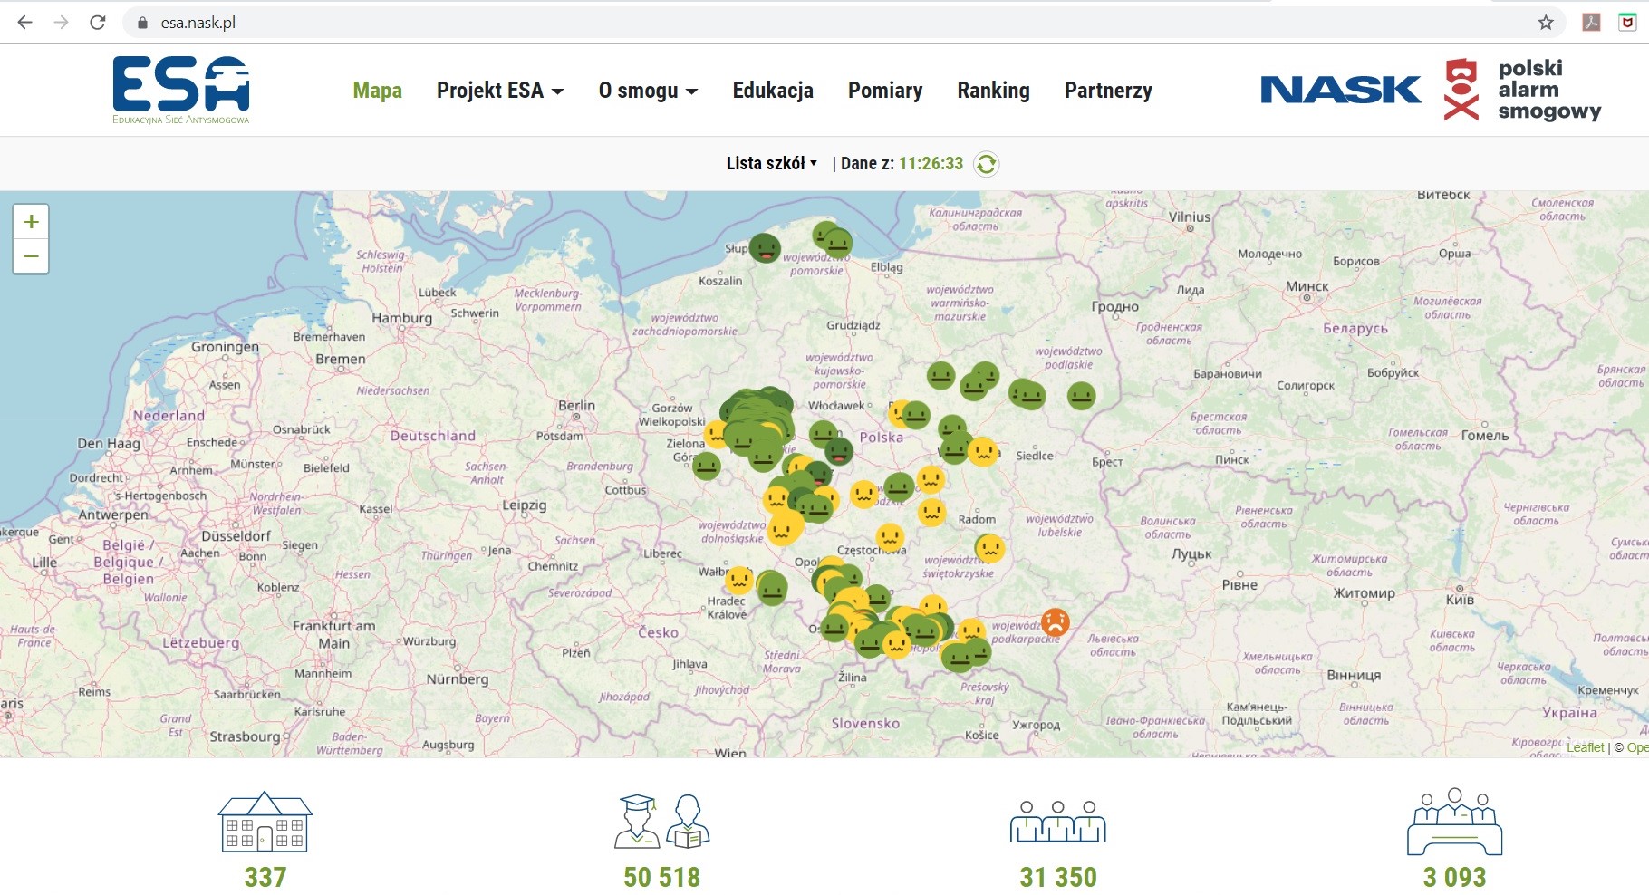Click the teachers meeting icon above 3 093
The image size is (1649, 895).
(x=1454, y=822)
